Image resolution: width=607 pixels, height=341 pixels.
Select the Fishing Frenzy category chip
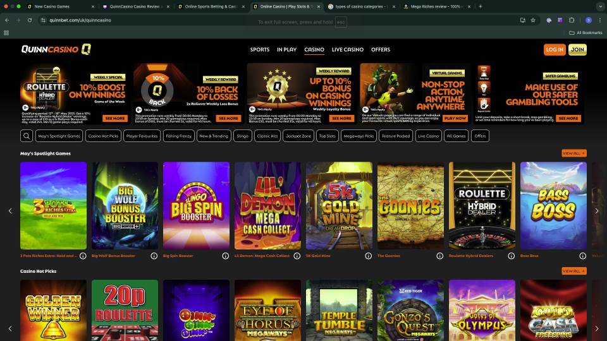pyautogui.click(x=178, y=136)
